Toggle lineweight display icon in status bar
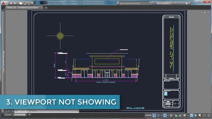212x119 pixels. [172, 115]
